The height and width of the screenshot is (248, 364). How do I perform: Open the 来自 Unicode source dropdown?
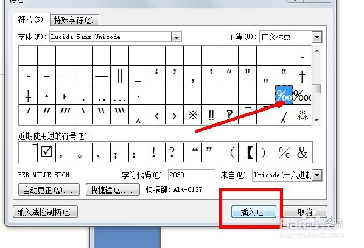[317, 175]
